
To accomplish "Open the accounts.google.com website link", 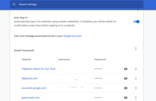I will tap(34, 88).
